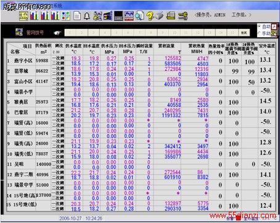This screenshot has height=223, width=280.
Task: Open the blank document report icon
Action: (77, 16)
